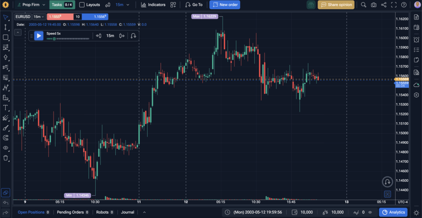Click the trash bin delete icon
This screenshot has width=422, height=218.
click(5, 158)
